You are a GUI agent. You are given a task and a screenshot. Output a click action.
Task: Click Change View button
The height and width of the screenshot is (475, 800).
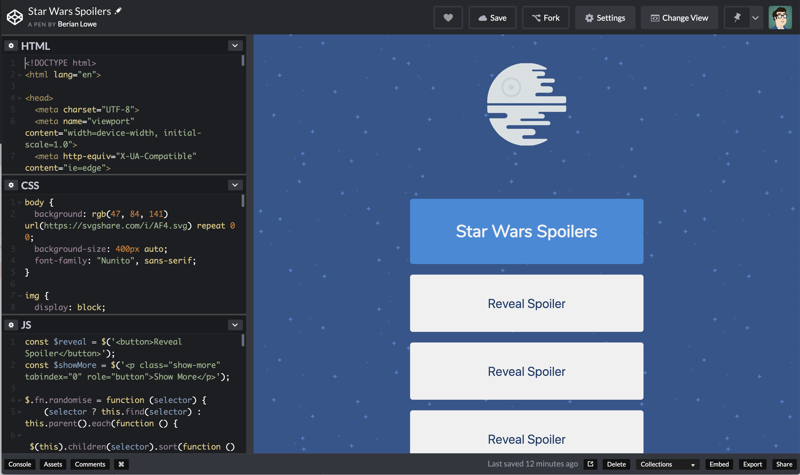point(679,17)
